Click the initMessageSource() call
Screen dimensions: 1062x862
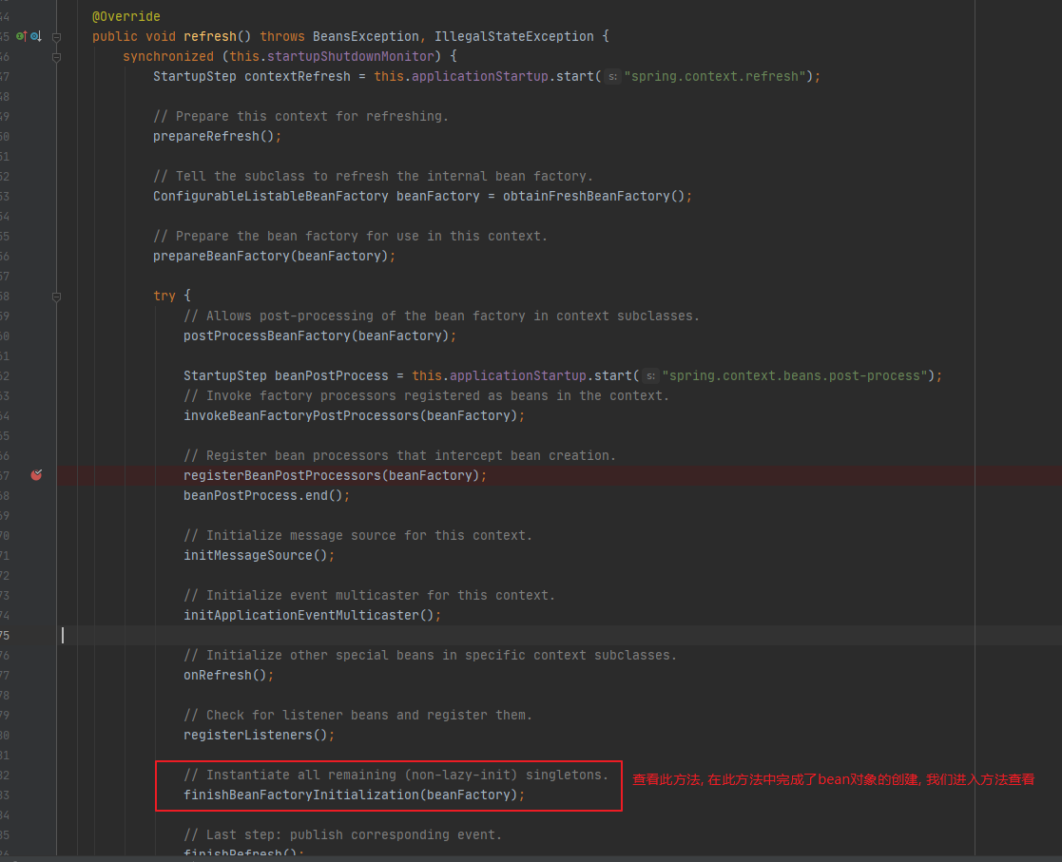click(256, 555)
